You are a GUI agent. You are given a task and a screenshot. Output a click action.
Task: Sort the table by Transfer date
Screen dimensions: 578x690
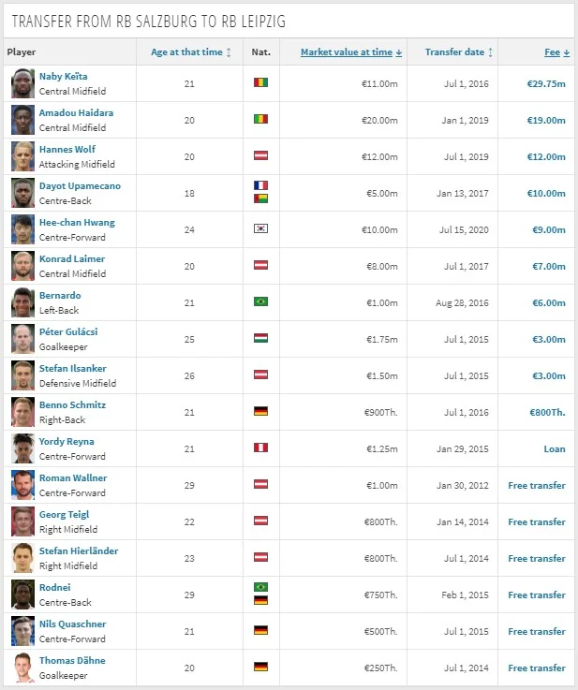point(459,52)
